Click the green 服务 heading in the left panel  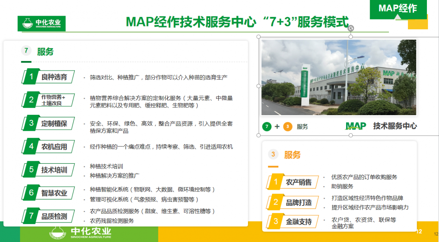point(45,52)
